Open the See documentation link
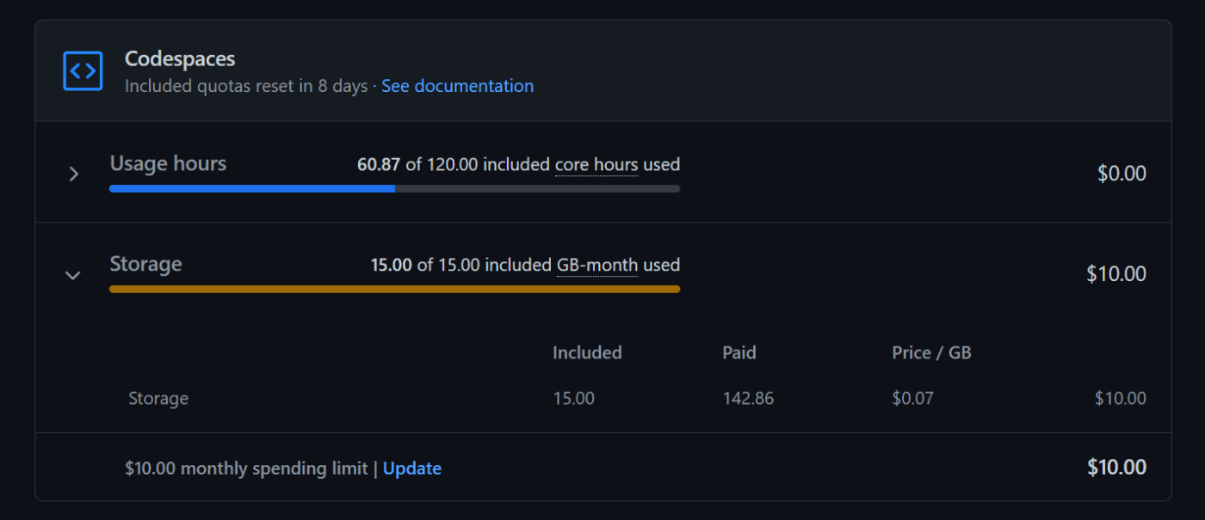1205x520 pixels. click(457, 86)
